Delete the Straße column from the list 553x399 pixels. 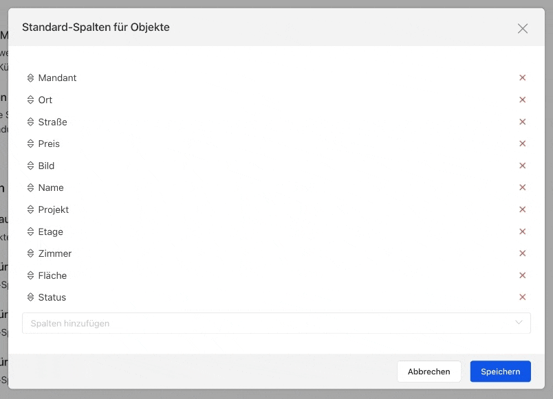click(x=522, y=122)
